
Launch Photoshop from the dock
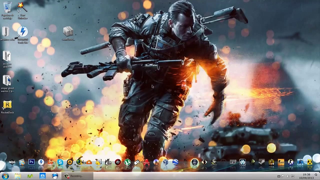coord(31,162)
